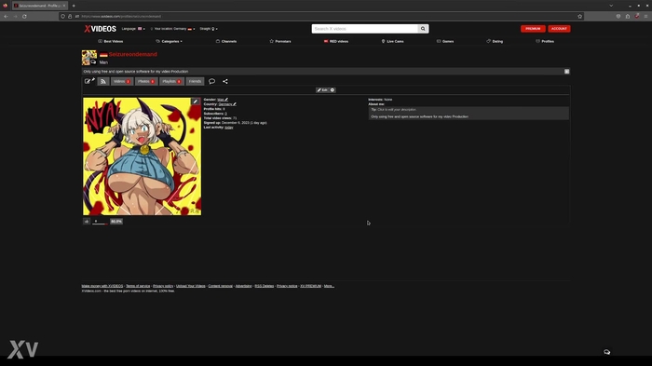Switch to the Friends tab
The image size is (652, 366).
[195, 82]
